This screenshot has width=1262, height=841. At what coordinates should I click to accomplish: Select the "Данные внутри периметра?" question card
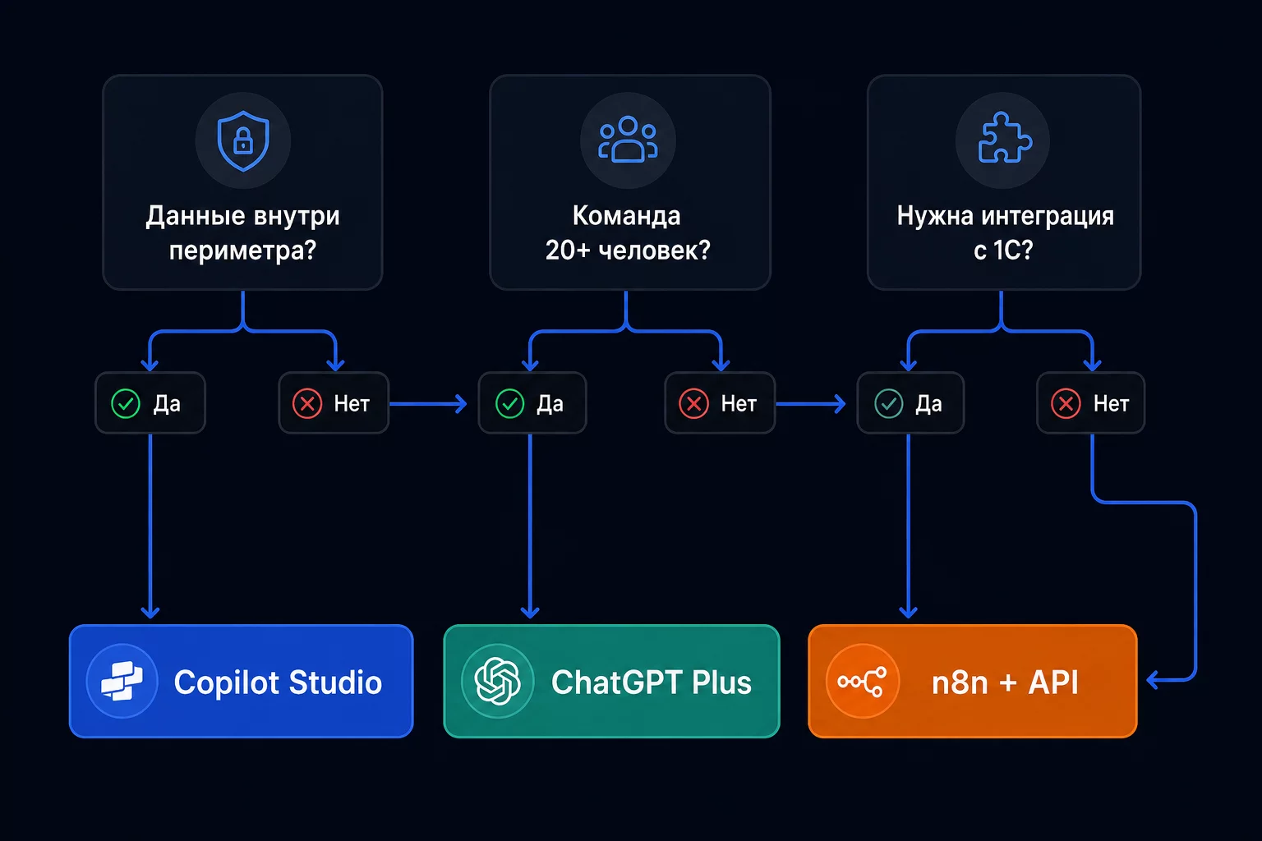pos(242,182)
